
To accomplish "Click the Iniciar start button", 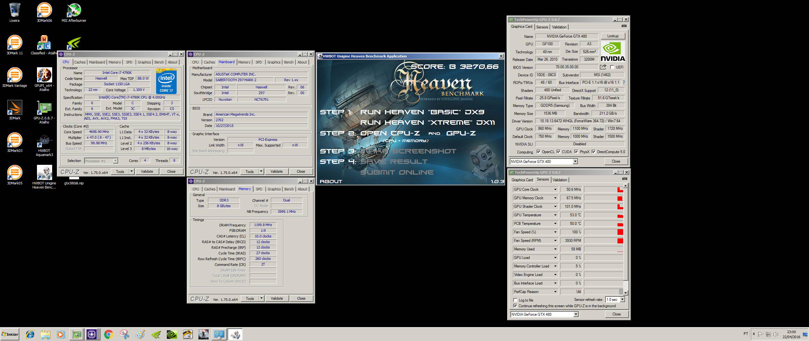I will [10, 334].
